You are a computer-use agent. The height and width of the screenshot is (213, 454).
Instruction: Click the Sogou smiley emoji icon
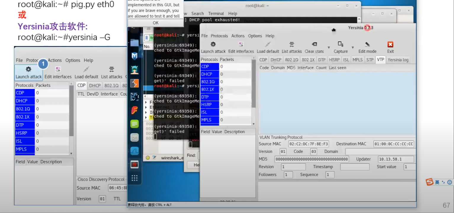(x=450, y=182)
